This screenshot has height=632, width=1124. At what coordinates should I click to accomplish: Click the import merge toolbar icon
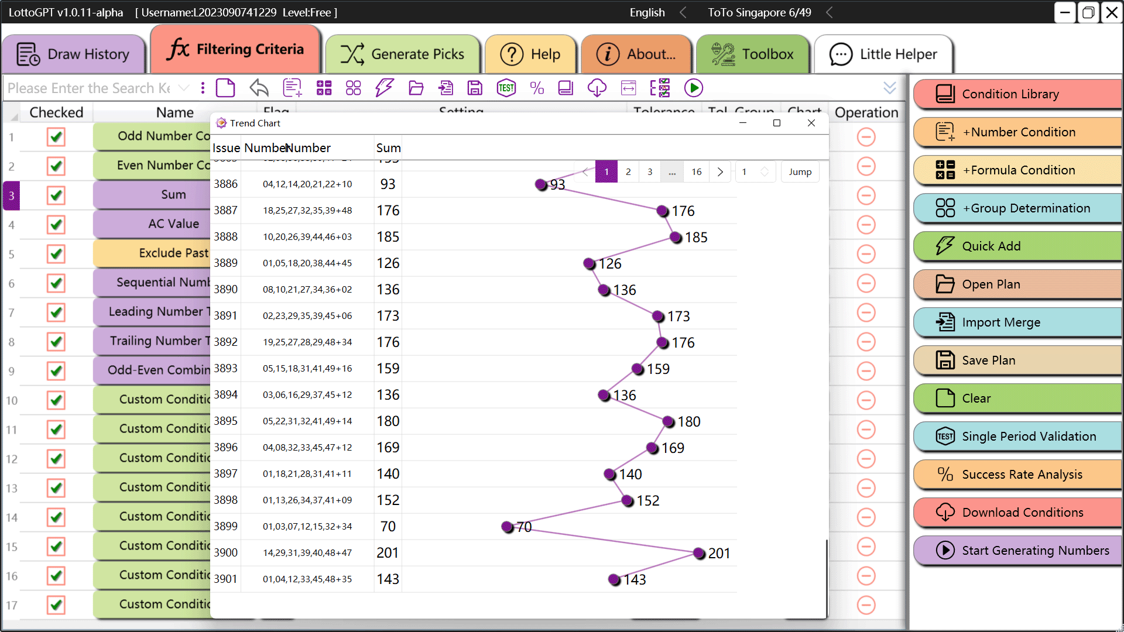pyautogui.click(x=446, y=88)
